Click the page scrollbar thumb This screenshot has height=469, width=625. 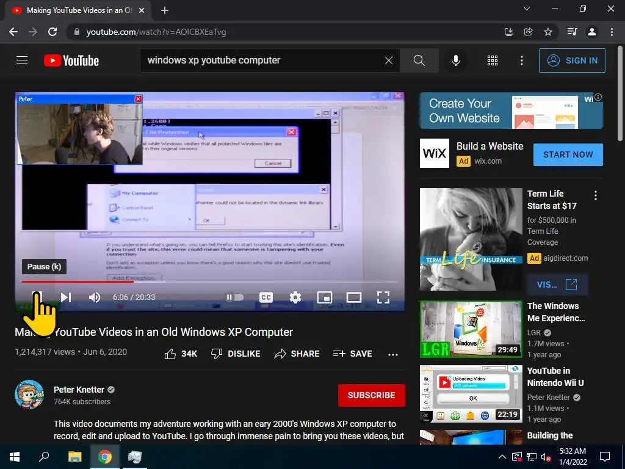pos(620,93)
